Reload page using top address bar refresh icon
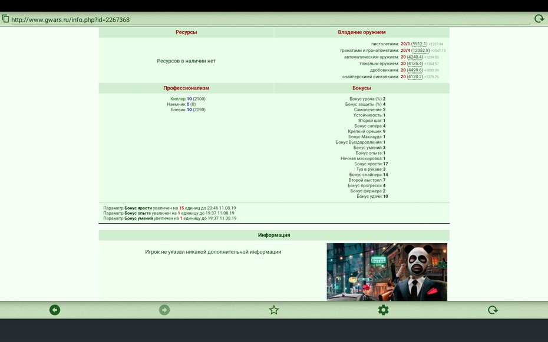Screen dimensions: 548x342 click(x=539, y=18)
